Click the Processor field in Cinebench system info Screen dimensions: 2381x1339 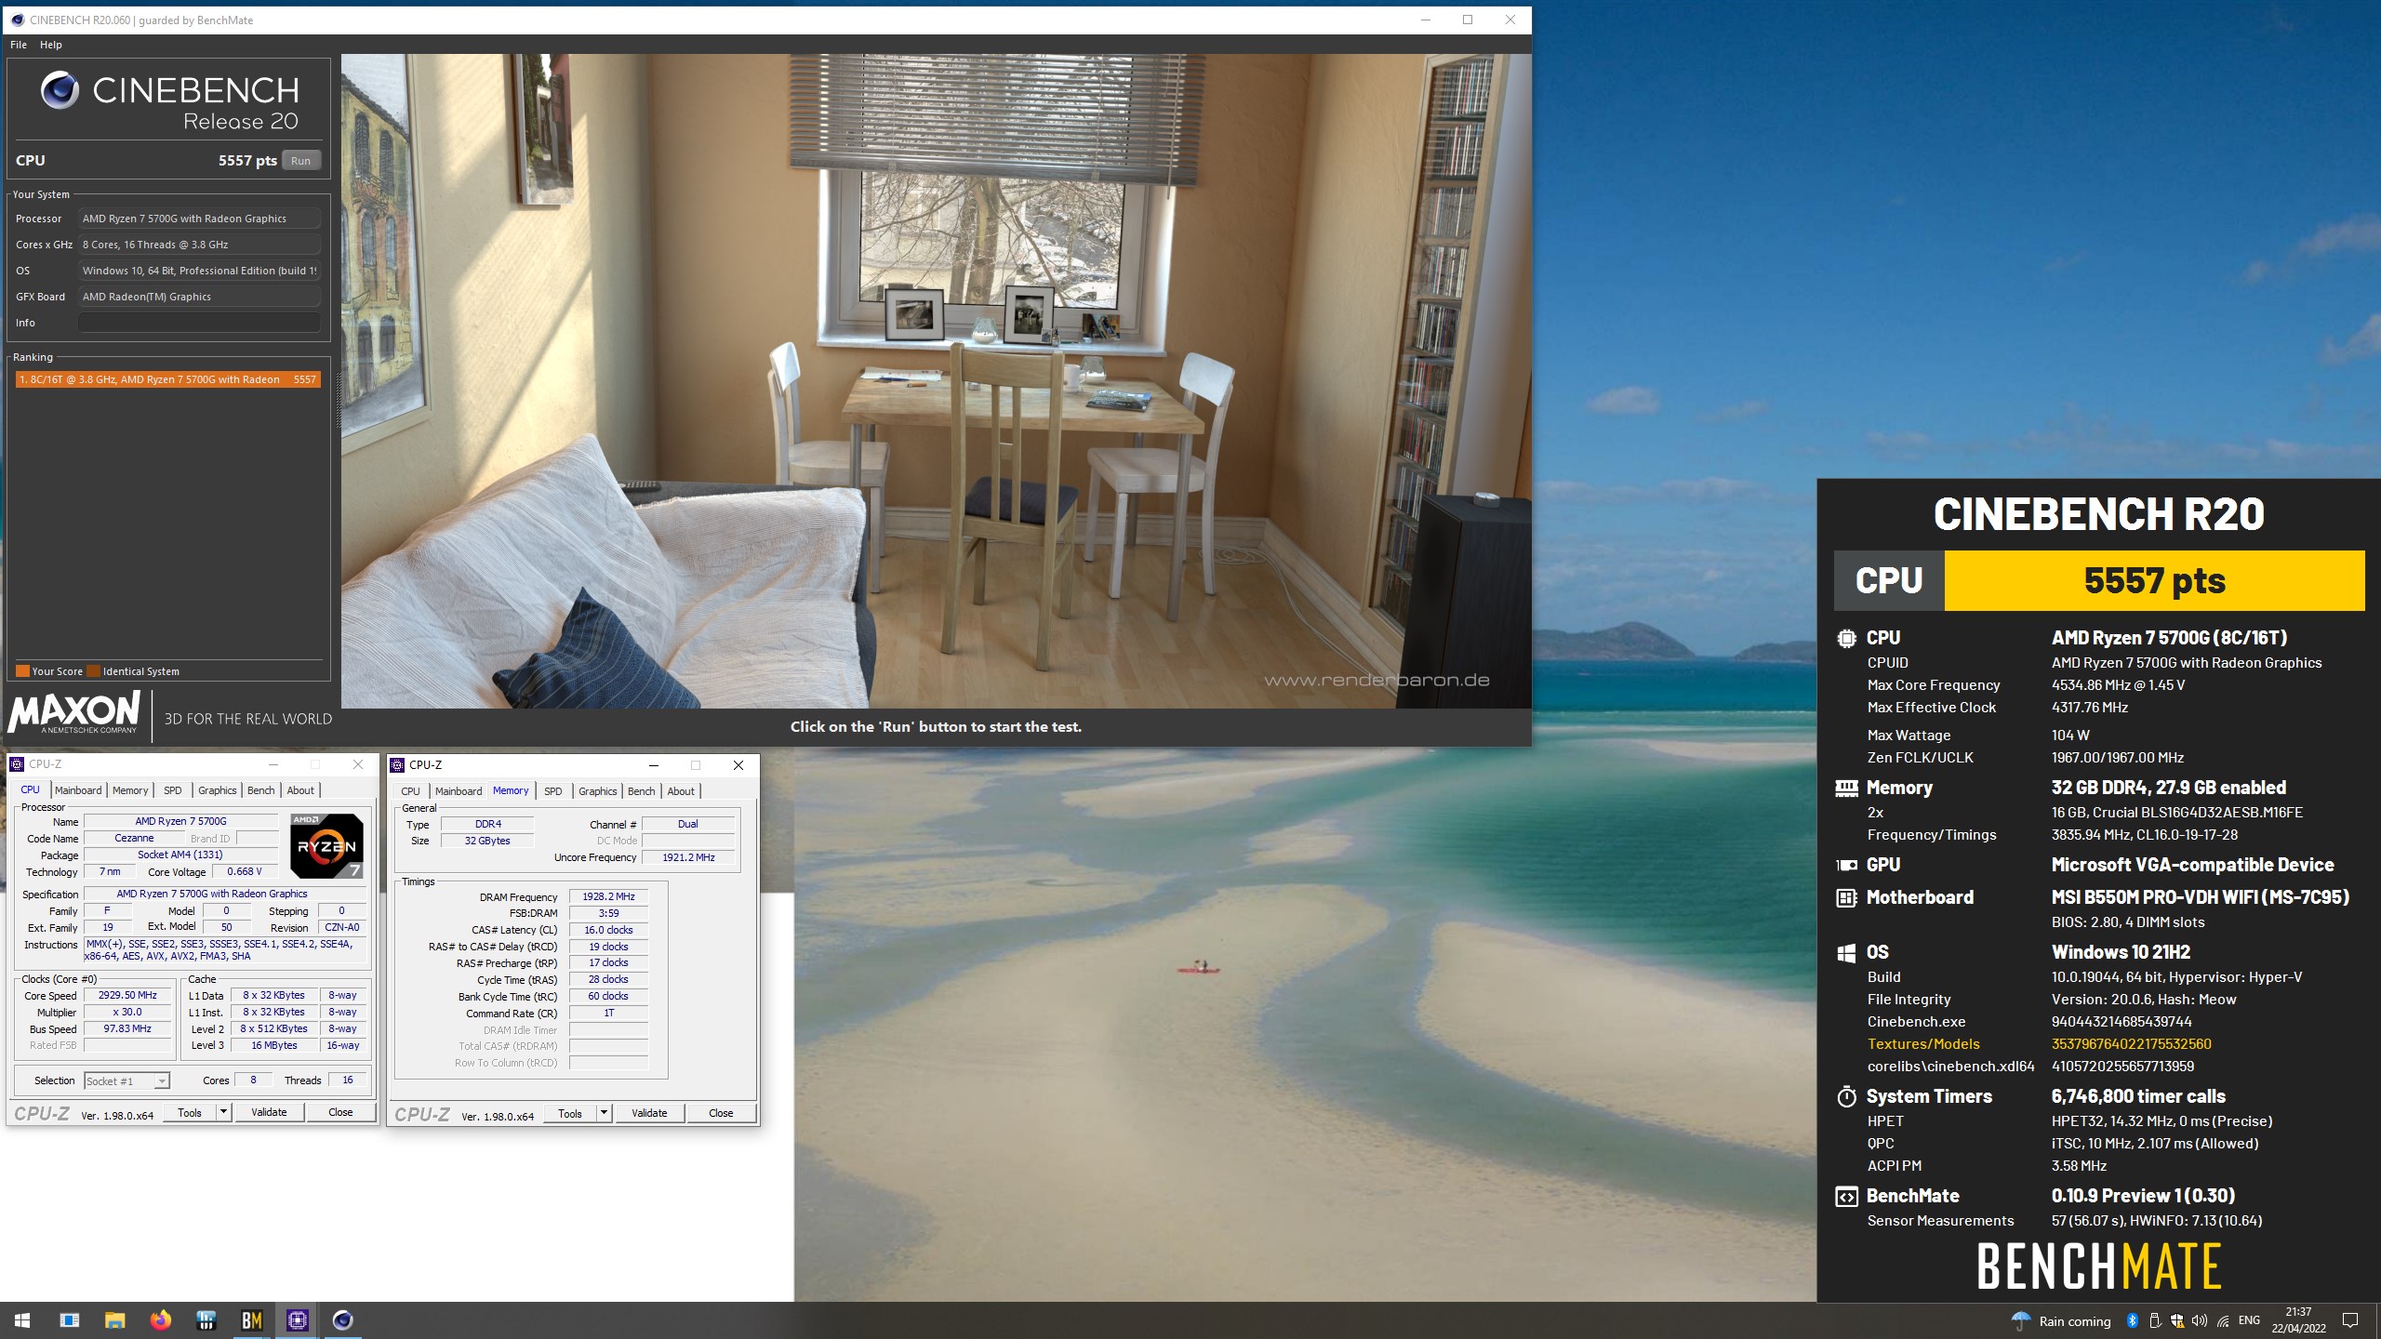pos(200,219)
